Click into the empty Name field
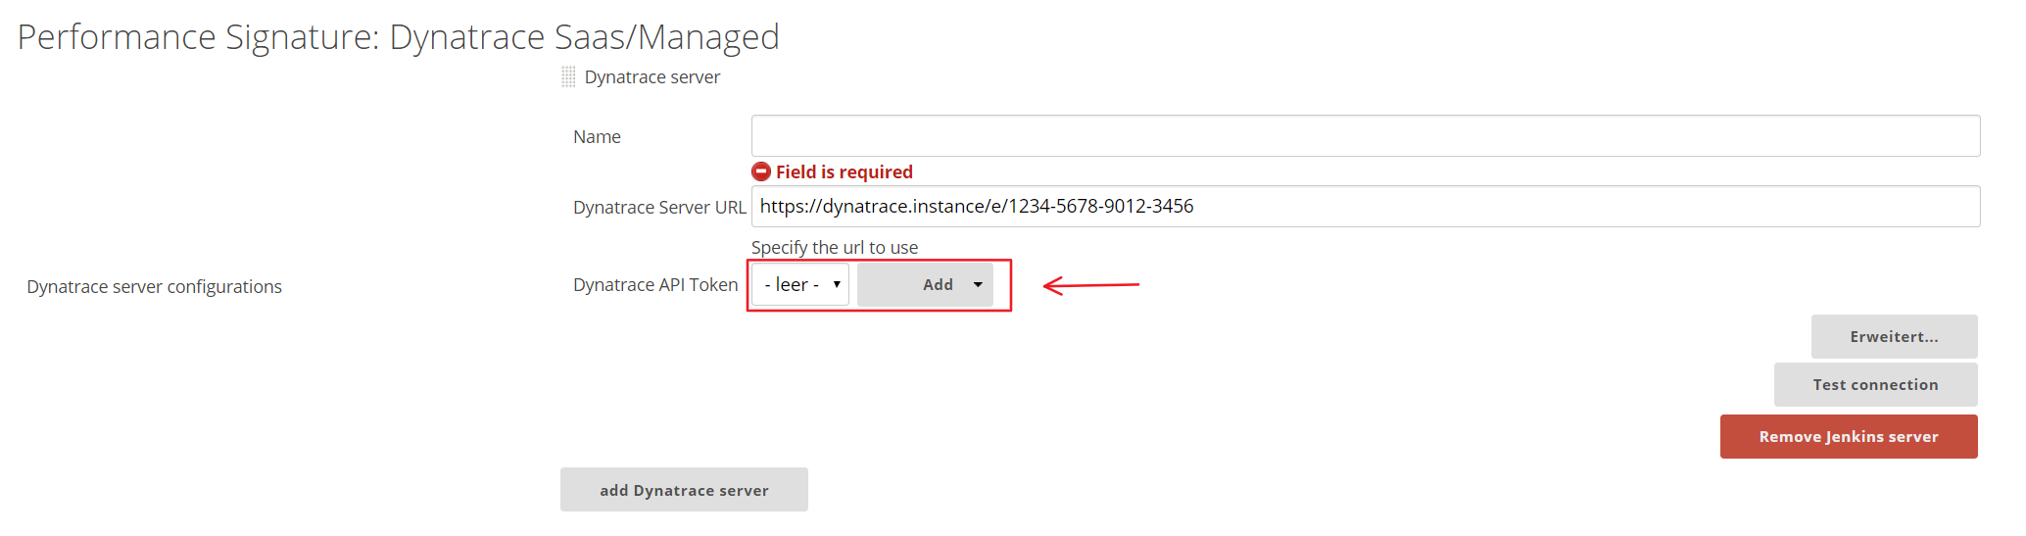This screenshot has width=2026, height=536. click(x=1365, y=136)
